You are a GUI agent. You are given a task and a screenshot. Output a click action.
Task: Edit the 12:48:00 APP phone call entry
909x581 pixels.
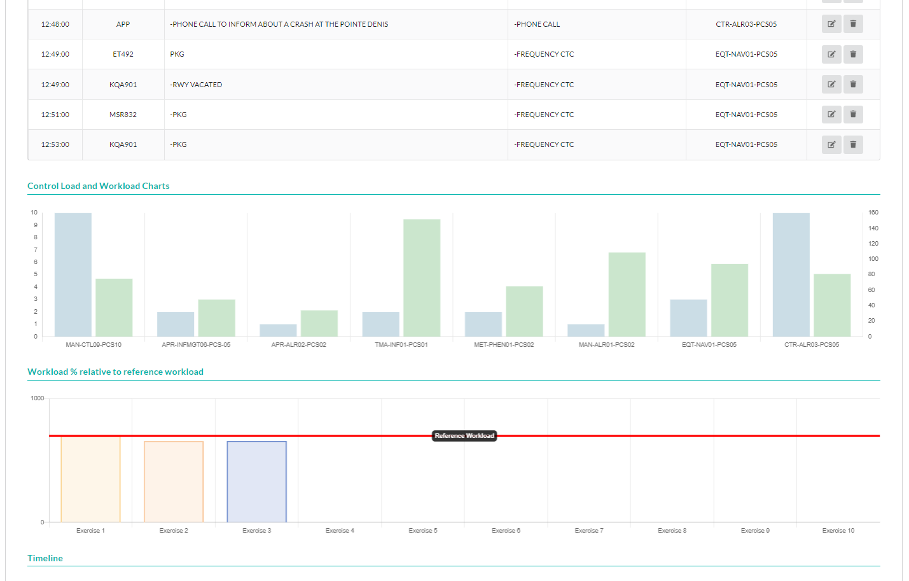coord(831,24)
